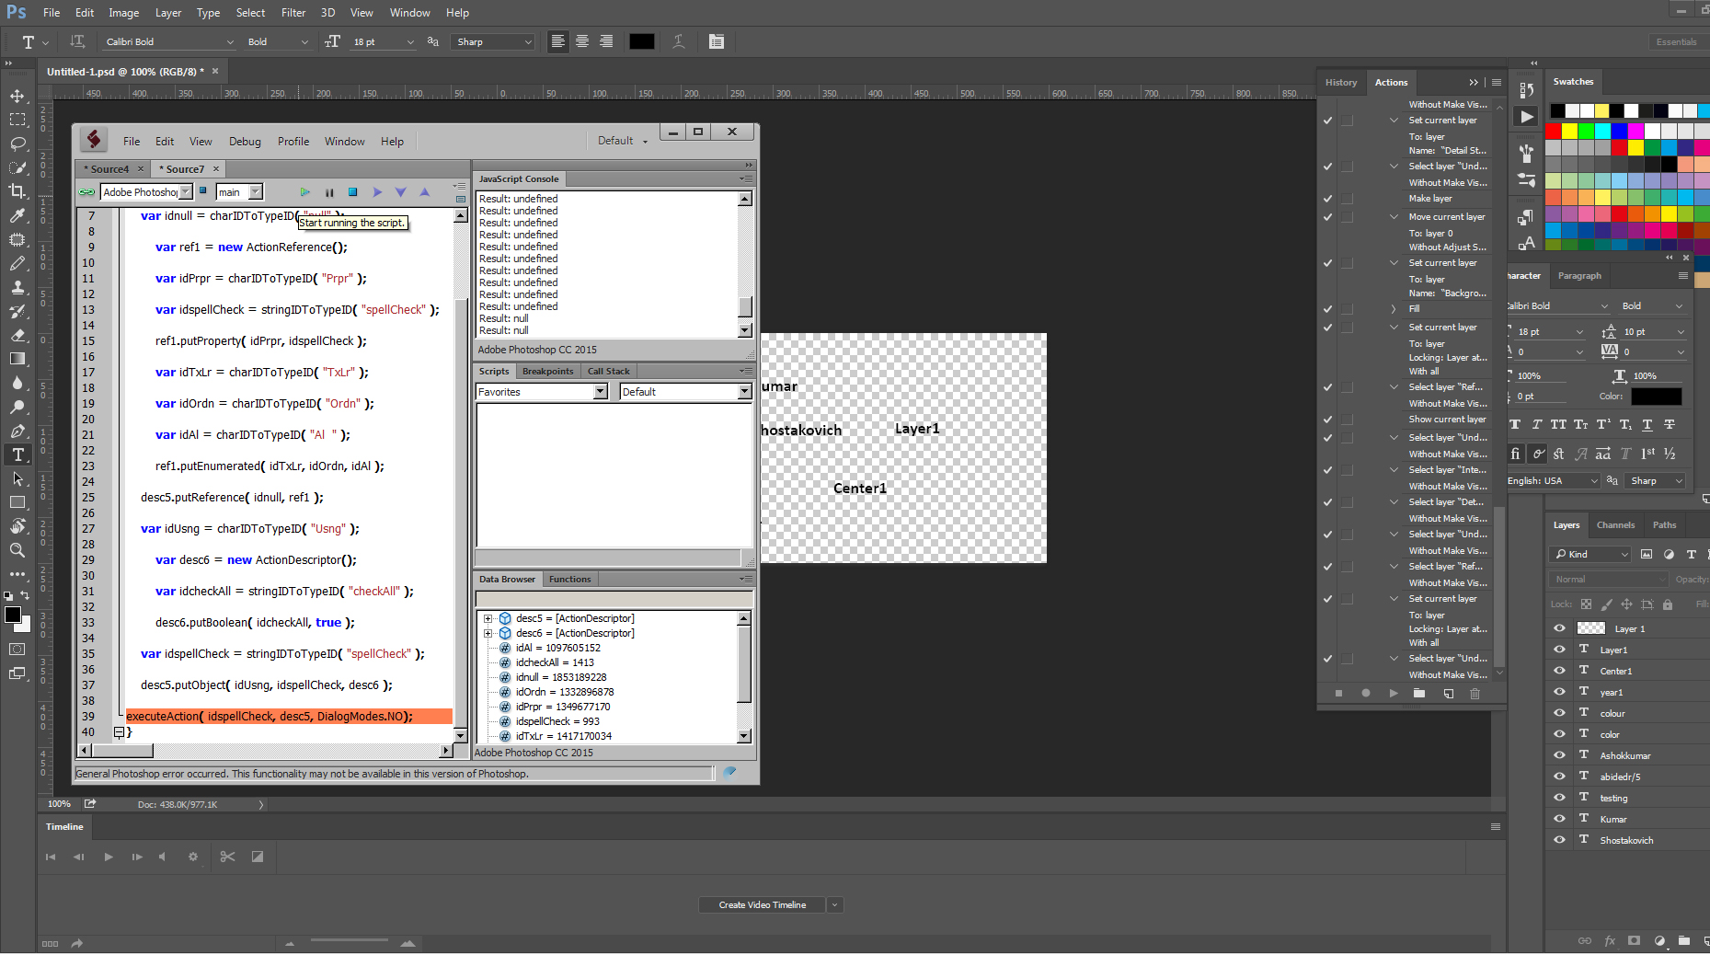Image resolution: width=1710 pixels, height=955 pixels.
Task: Click the Create Video Timeline button
Action: [762, 904]
